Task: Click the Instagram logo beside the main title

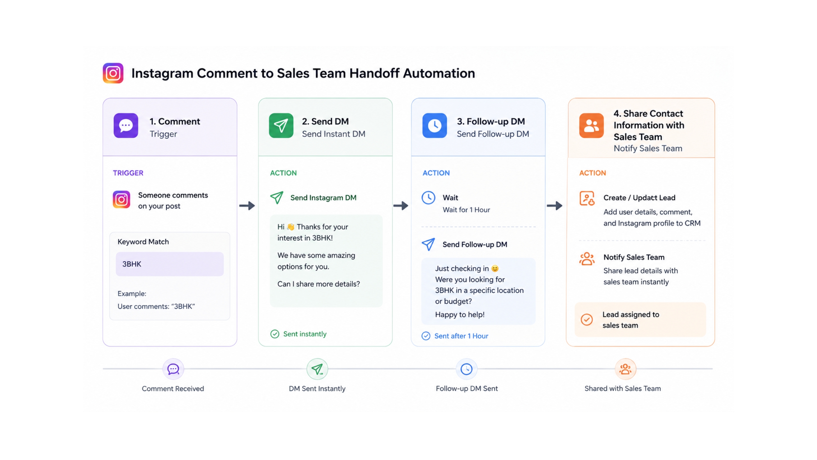Action: [113, 73]
